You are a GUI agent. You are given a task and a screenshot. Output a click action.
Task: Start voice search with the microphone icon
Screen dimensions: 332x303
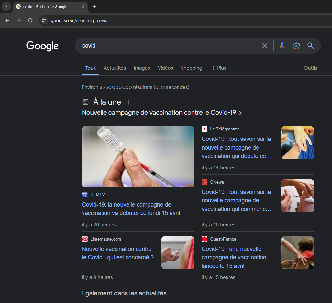click(282, 46)
